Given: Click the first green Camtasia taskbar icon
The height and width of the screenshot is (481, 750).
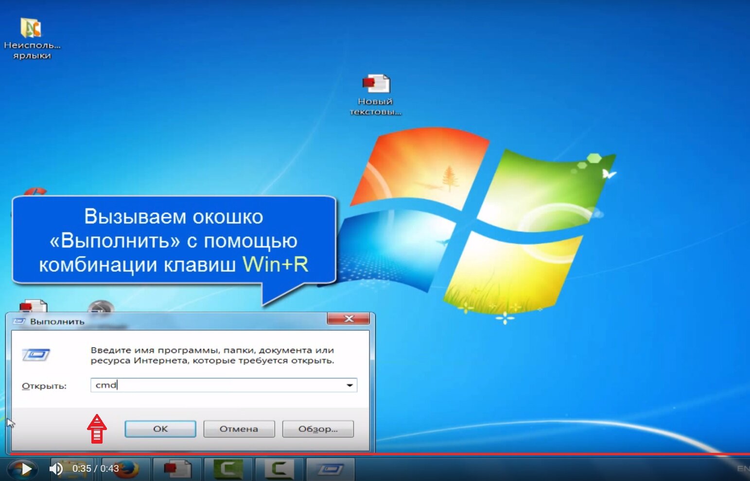Looking at the screenshot, I should coord(228,469).
